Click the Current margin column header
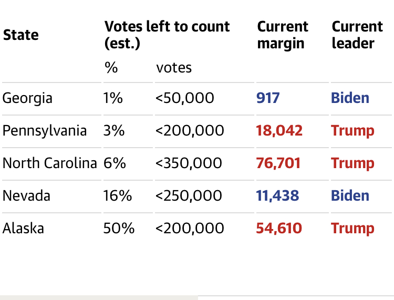Screen dimensions: 394x300 (x=283, y=35)
